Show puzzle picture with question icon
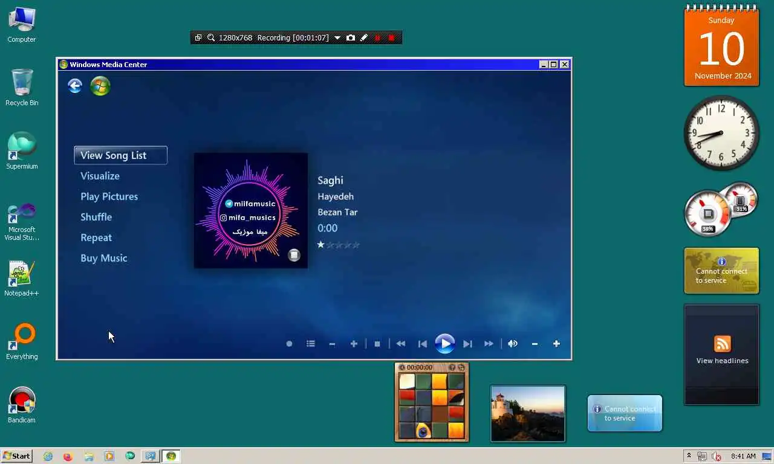 (x=452, y=367)
